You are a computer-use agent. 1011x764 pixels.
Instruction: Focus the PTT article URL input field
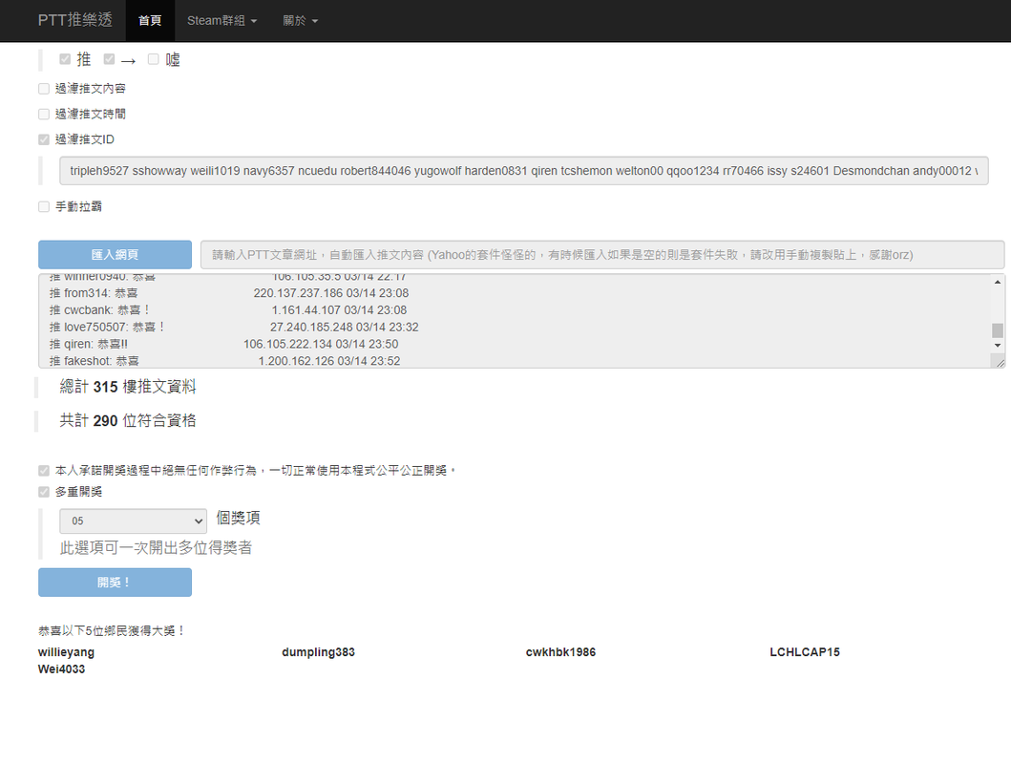602,255
